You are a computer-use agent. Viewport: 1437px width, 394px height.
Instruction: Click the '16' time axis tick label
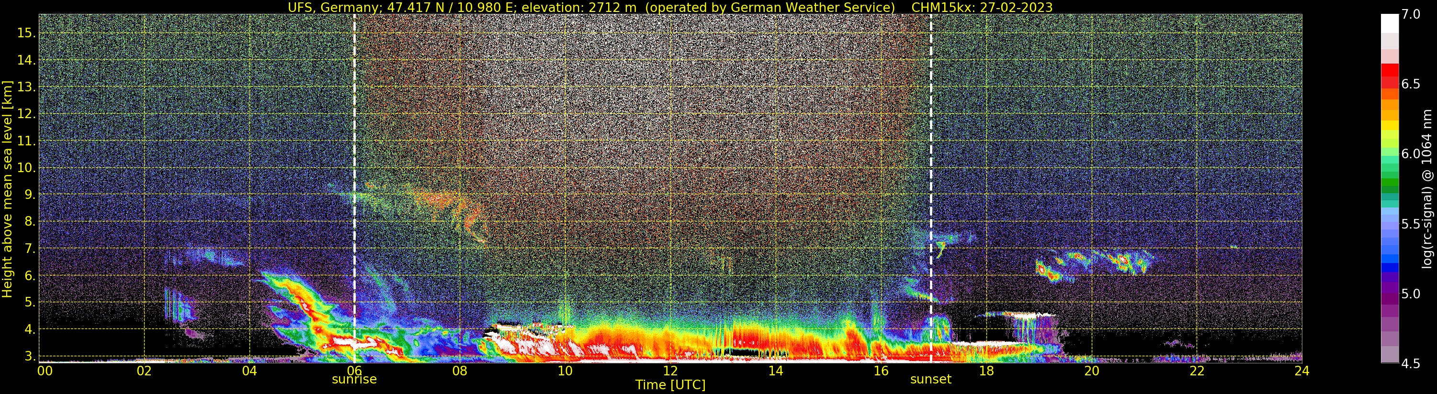[881, 371]
